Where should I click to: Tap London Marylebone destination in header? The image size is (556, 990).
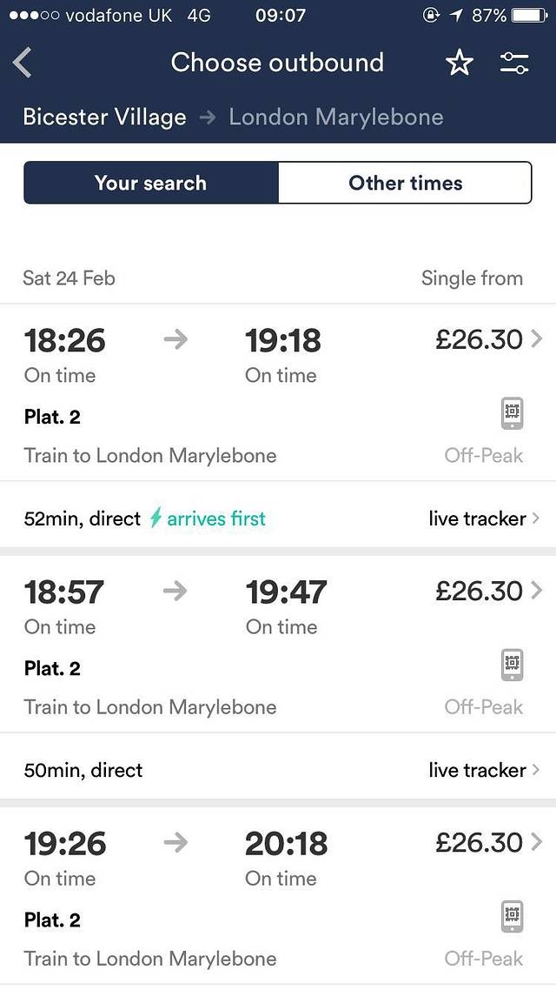(336, 117)
